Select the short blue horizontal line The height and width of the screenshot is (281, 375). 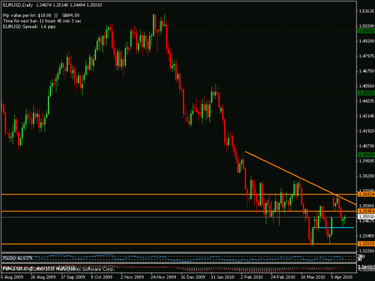(x=333, y=228)
